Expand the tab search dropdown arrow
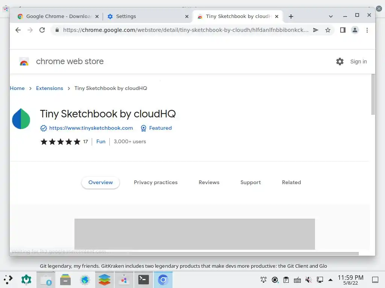This screenshot has height=288, width=385. (331, 16)
